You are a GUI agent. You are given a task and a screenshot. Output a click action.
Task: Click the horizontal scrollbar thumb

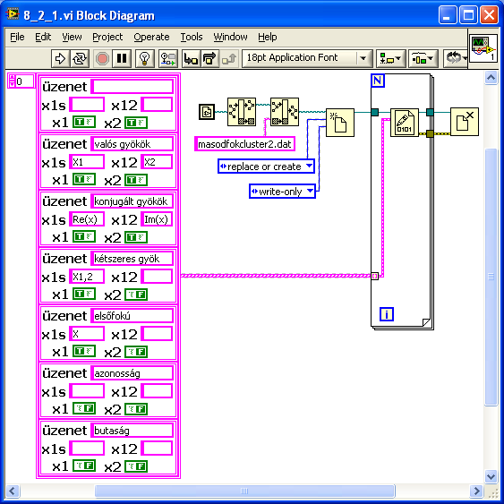[x=244, y=491]
